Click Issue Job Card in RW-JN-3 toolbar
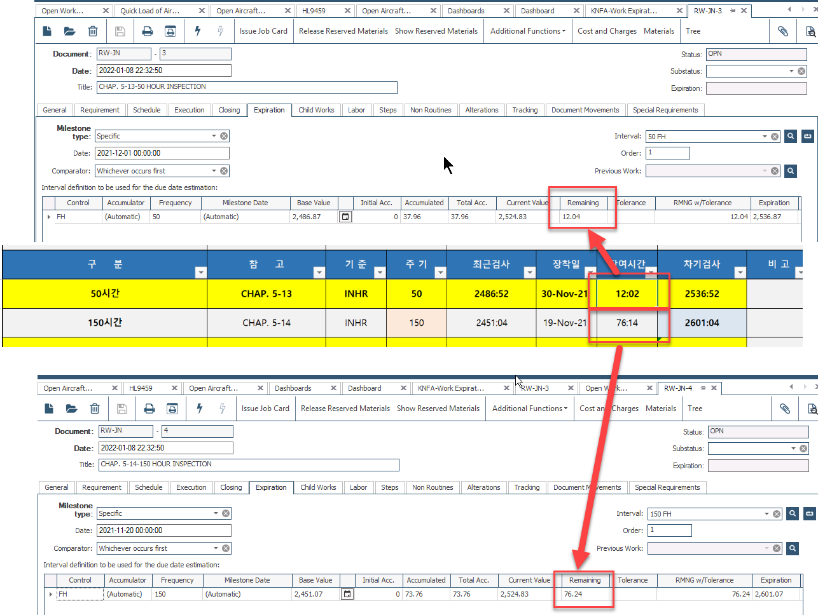The width and height of the screenshot is (818, 615). pos(263,31)
